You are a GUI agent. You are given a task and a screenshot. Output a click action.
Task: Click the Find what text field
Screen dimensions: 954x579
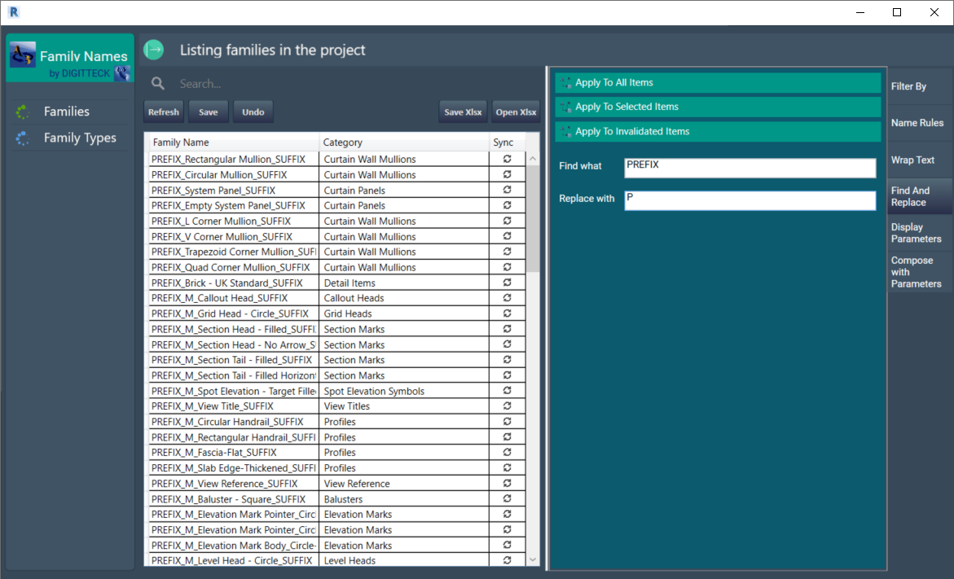click(x=750, y=168)
